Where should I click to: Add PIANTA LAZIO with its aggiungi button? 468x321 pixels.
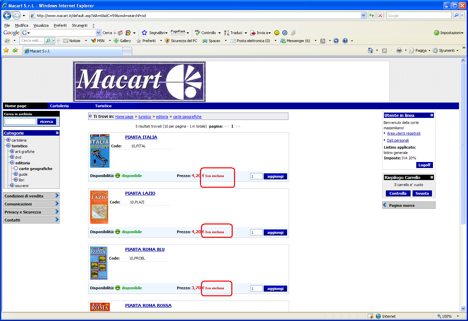pyautogui.click(x=275, y=232)
